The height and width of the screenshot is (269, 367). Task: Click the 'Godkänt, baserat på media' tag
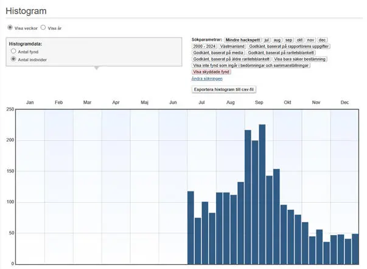(218, 52)
